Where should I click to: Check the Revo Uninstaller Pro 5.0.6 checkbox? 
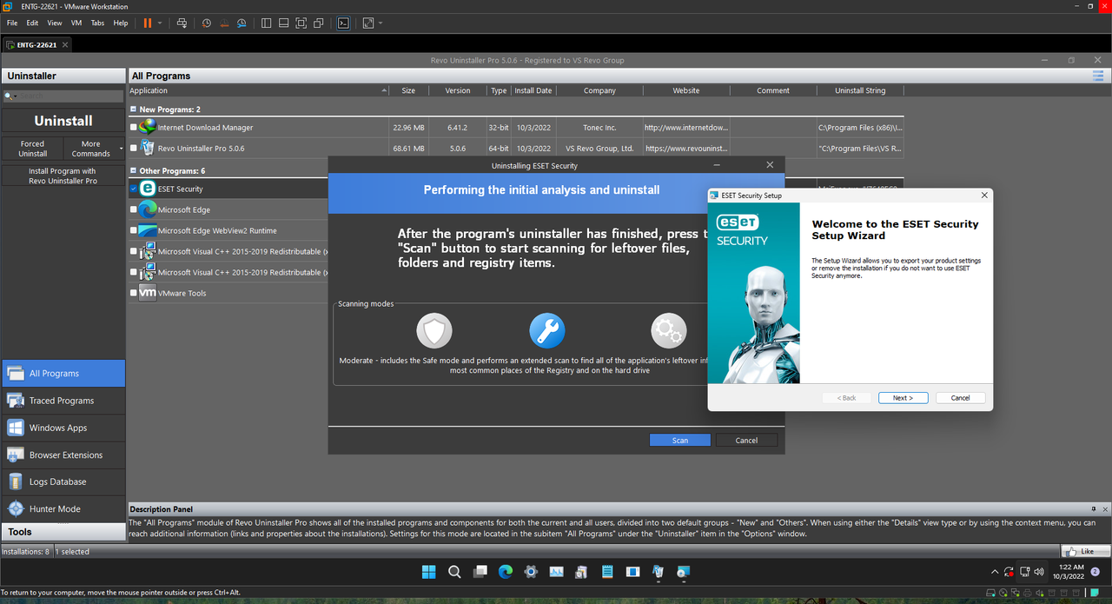click(x=134, y=149)
